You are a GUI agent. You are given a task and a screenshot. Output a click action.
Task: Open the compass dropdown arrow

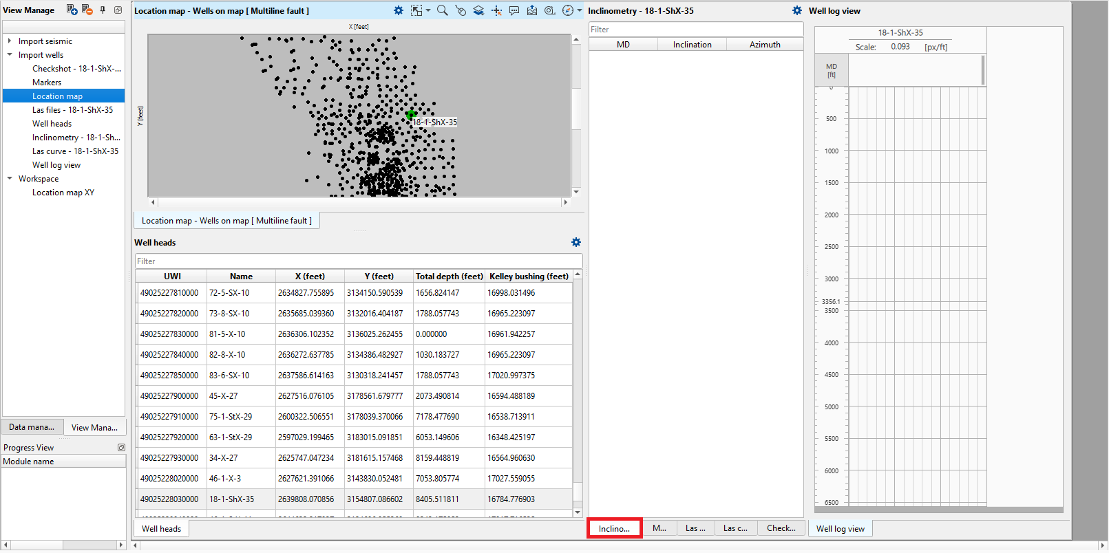[x=580, y=10]
